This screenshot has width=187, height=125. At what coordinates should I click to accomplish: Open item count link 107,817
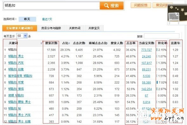pyautogui.click(x=146, y=63)
